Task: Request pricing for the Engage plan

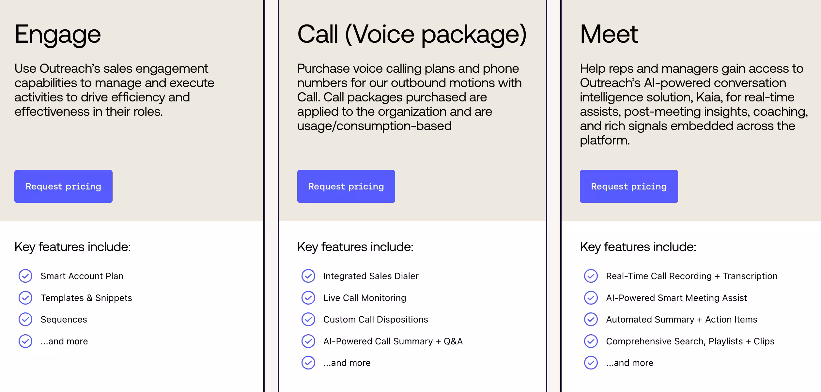Action: [63, 186]
